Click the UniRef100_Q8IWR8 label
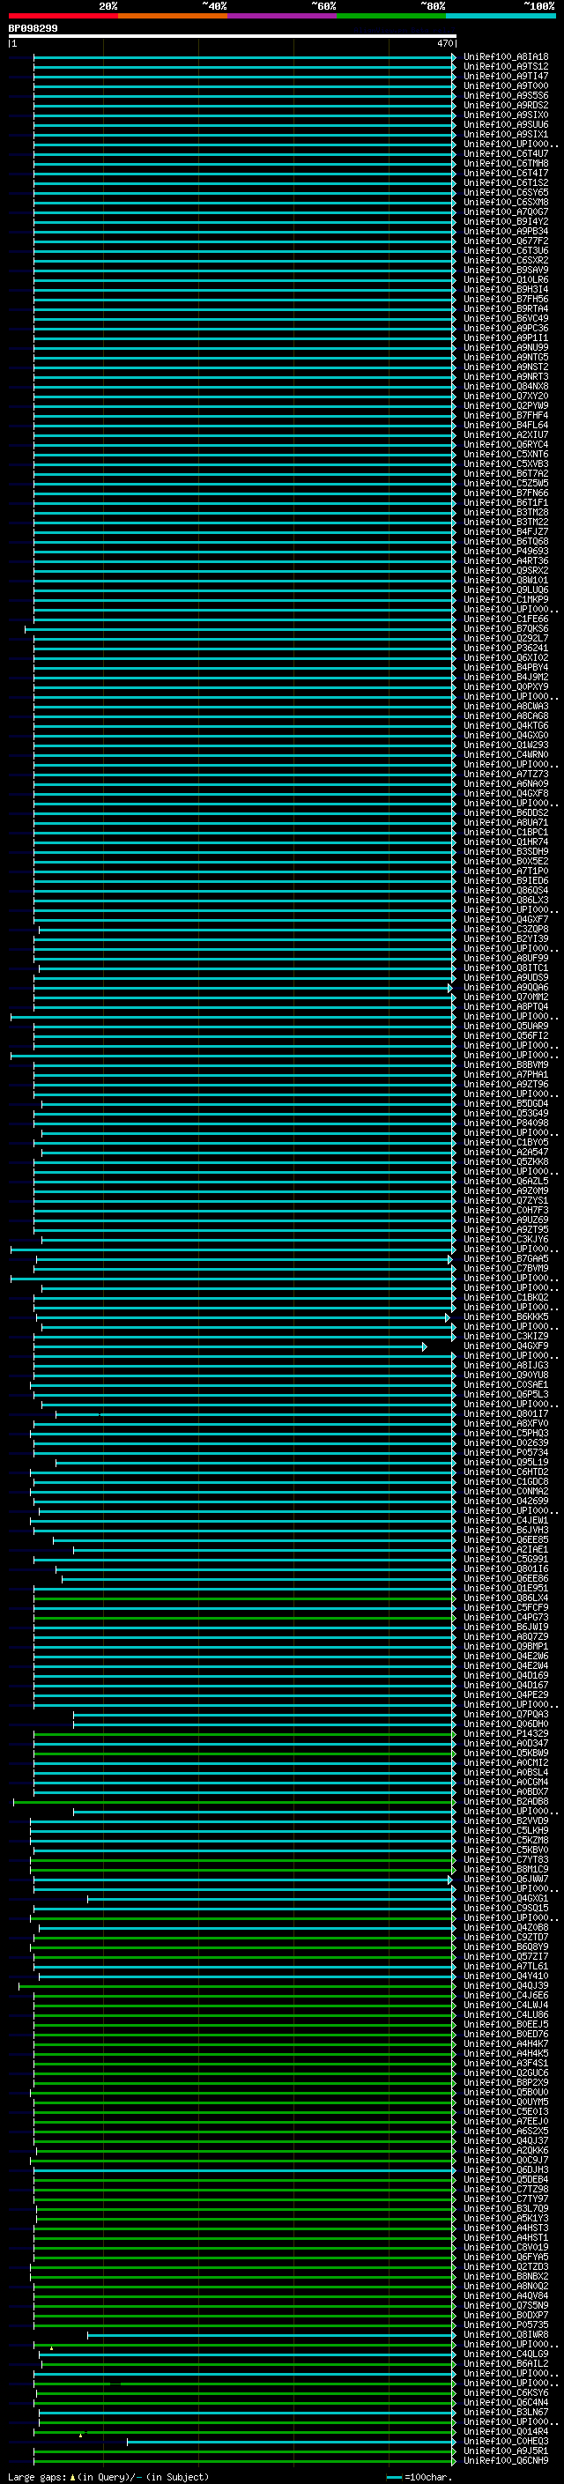564x2484 pixels. click(506, 2335)
